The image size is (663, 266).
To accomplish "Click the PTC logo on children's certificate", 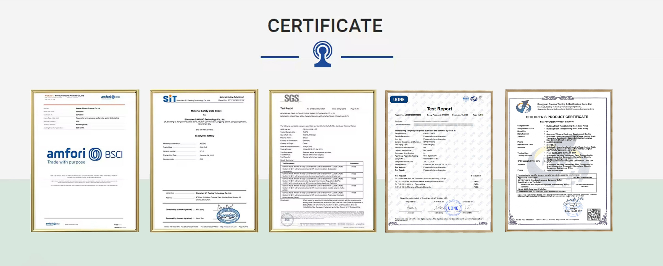I will point(524,107).
